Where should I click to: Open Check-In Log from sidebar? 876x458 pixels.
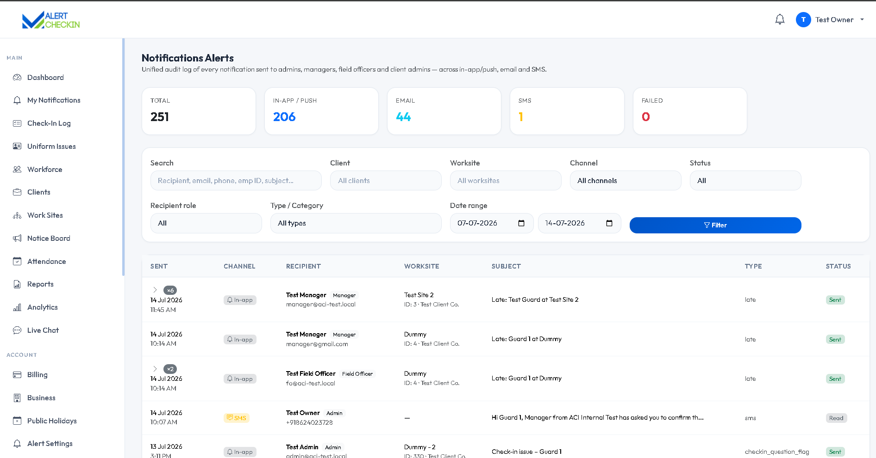(49, 123)
